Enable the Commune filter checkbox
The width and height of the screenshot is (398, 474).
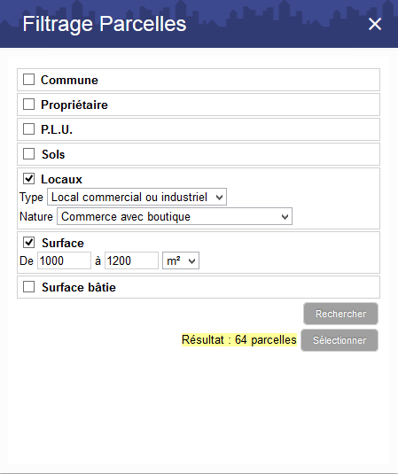[x=28, y=80]
